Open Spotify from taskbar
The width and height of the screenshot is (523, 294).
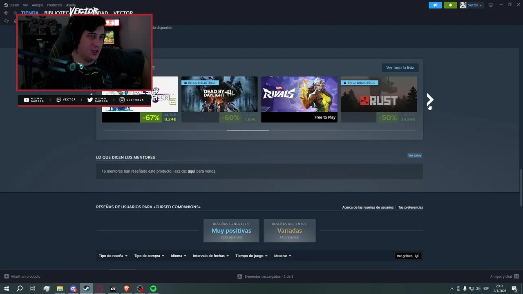coord(153,289)
